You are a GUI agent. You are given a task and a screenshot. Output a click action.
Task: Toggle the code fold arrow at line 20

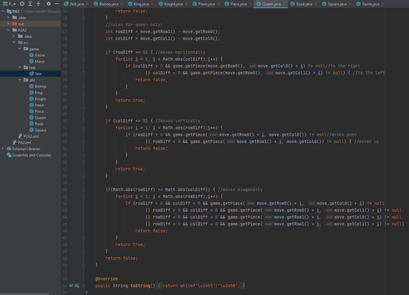tap(84, 52)
